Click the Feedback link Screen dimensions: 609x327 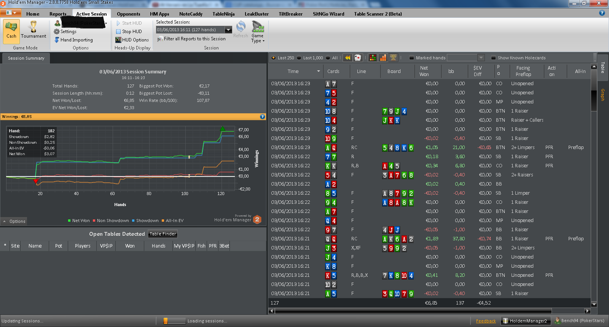[x=486, y=321]
